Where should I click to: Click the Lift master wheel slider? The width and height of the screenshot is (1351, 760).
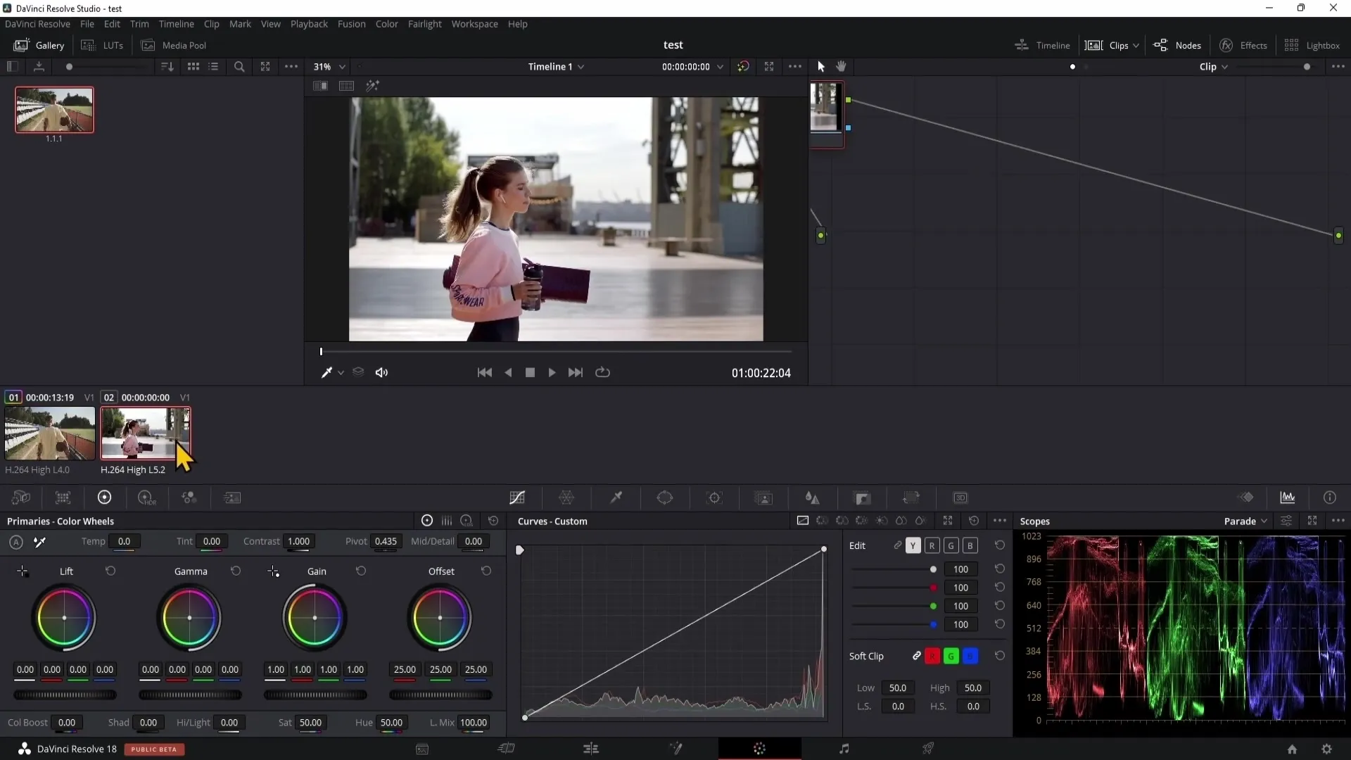pyautogui.click(x=65, y=695)
